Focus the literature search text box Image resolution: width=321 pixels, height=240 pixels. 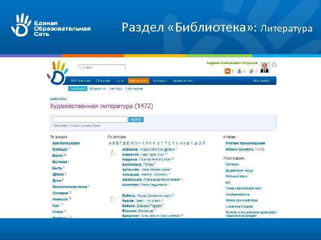coord(90,120)
